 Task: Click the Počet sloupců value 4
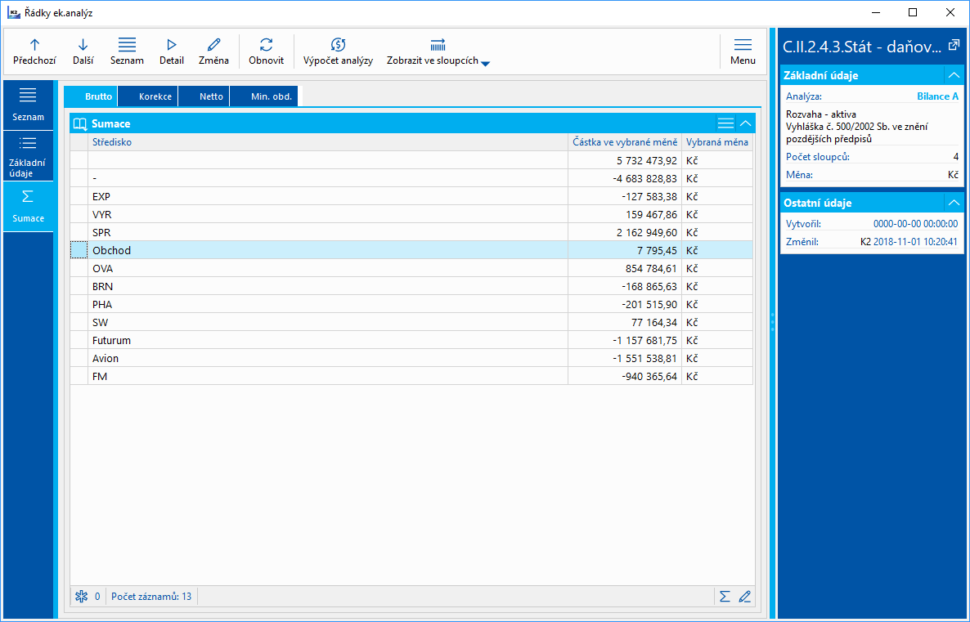click(x=956, y=157)
